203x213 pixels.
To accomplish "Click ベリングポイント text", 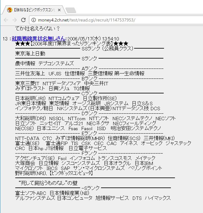I will 145,168.
